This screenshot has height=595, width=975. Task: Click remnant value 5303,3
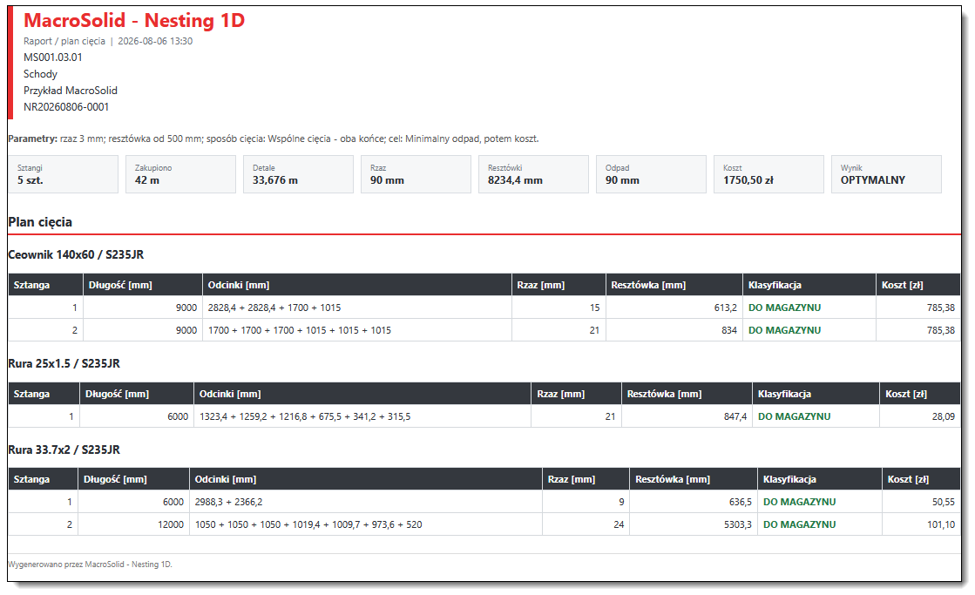point(737,524)
